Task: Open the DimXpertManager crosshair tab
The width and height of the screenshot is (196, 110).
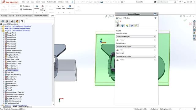Action: click(x=12, y=21)
